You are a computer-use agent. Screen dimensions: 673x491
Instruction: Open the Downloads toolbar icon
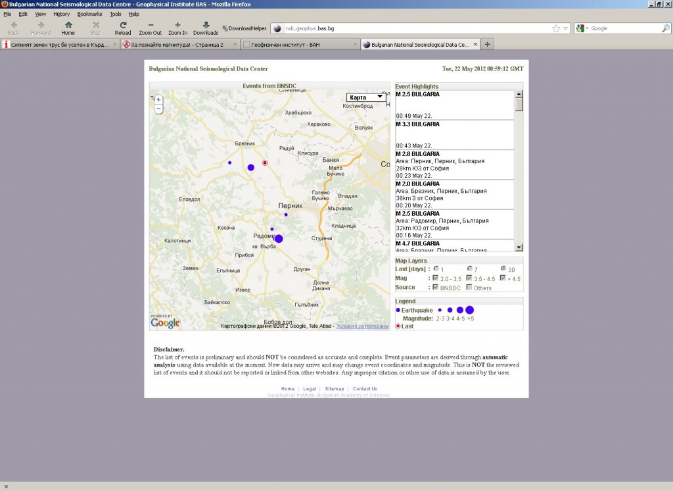(x=206, y=25)
